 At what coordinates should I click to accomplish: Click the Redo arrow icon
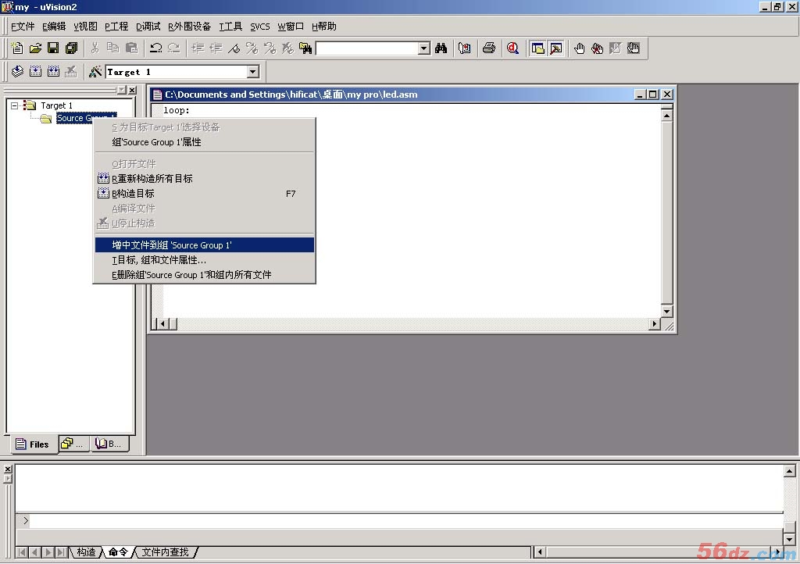pos(173,48)
